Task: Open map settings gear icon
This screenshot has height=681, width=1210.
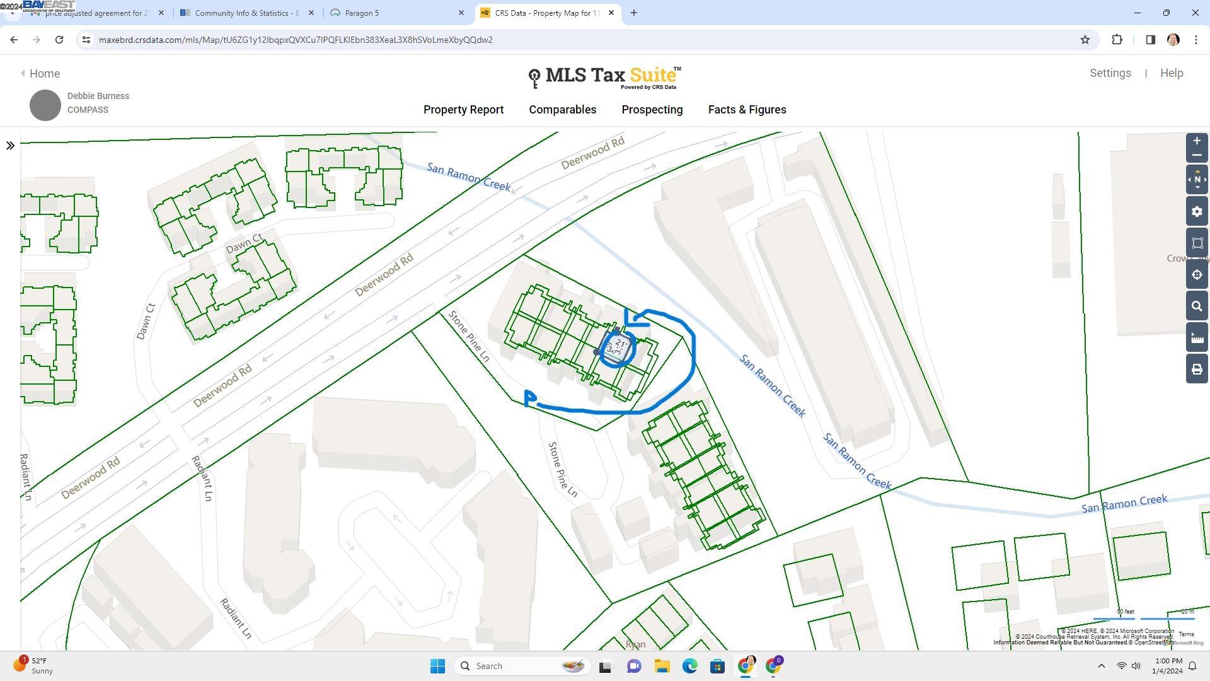Action: (1197, 212)
